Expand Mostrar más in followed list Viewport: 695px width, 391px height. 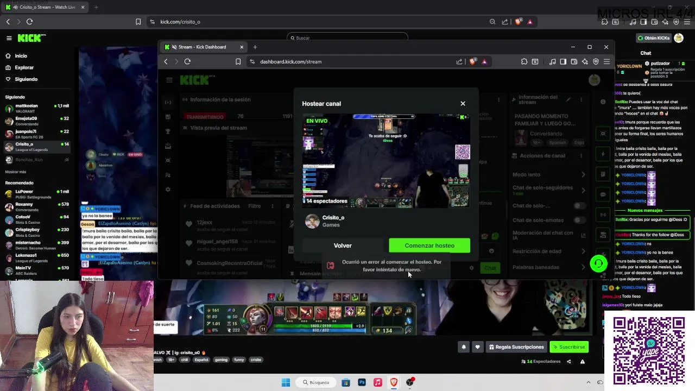pos(16,172)
